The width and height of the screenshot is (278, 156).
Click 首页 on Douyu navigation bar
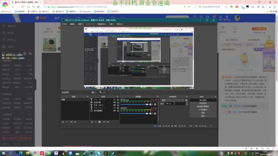point(57,18)
